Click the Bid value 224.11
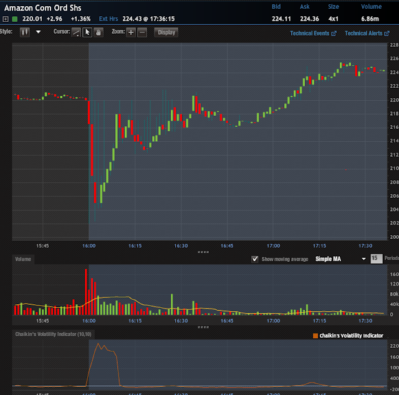 [x=281, y=19]
